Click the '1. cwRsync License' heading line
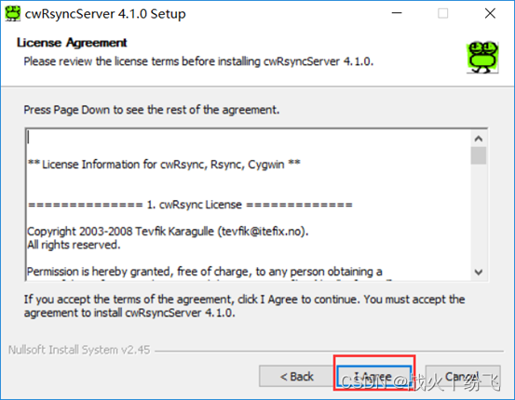 (x=190, y=205)
